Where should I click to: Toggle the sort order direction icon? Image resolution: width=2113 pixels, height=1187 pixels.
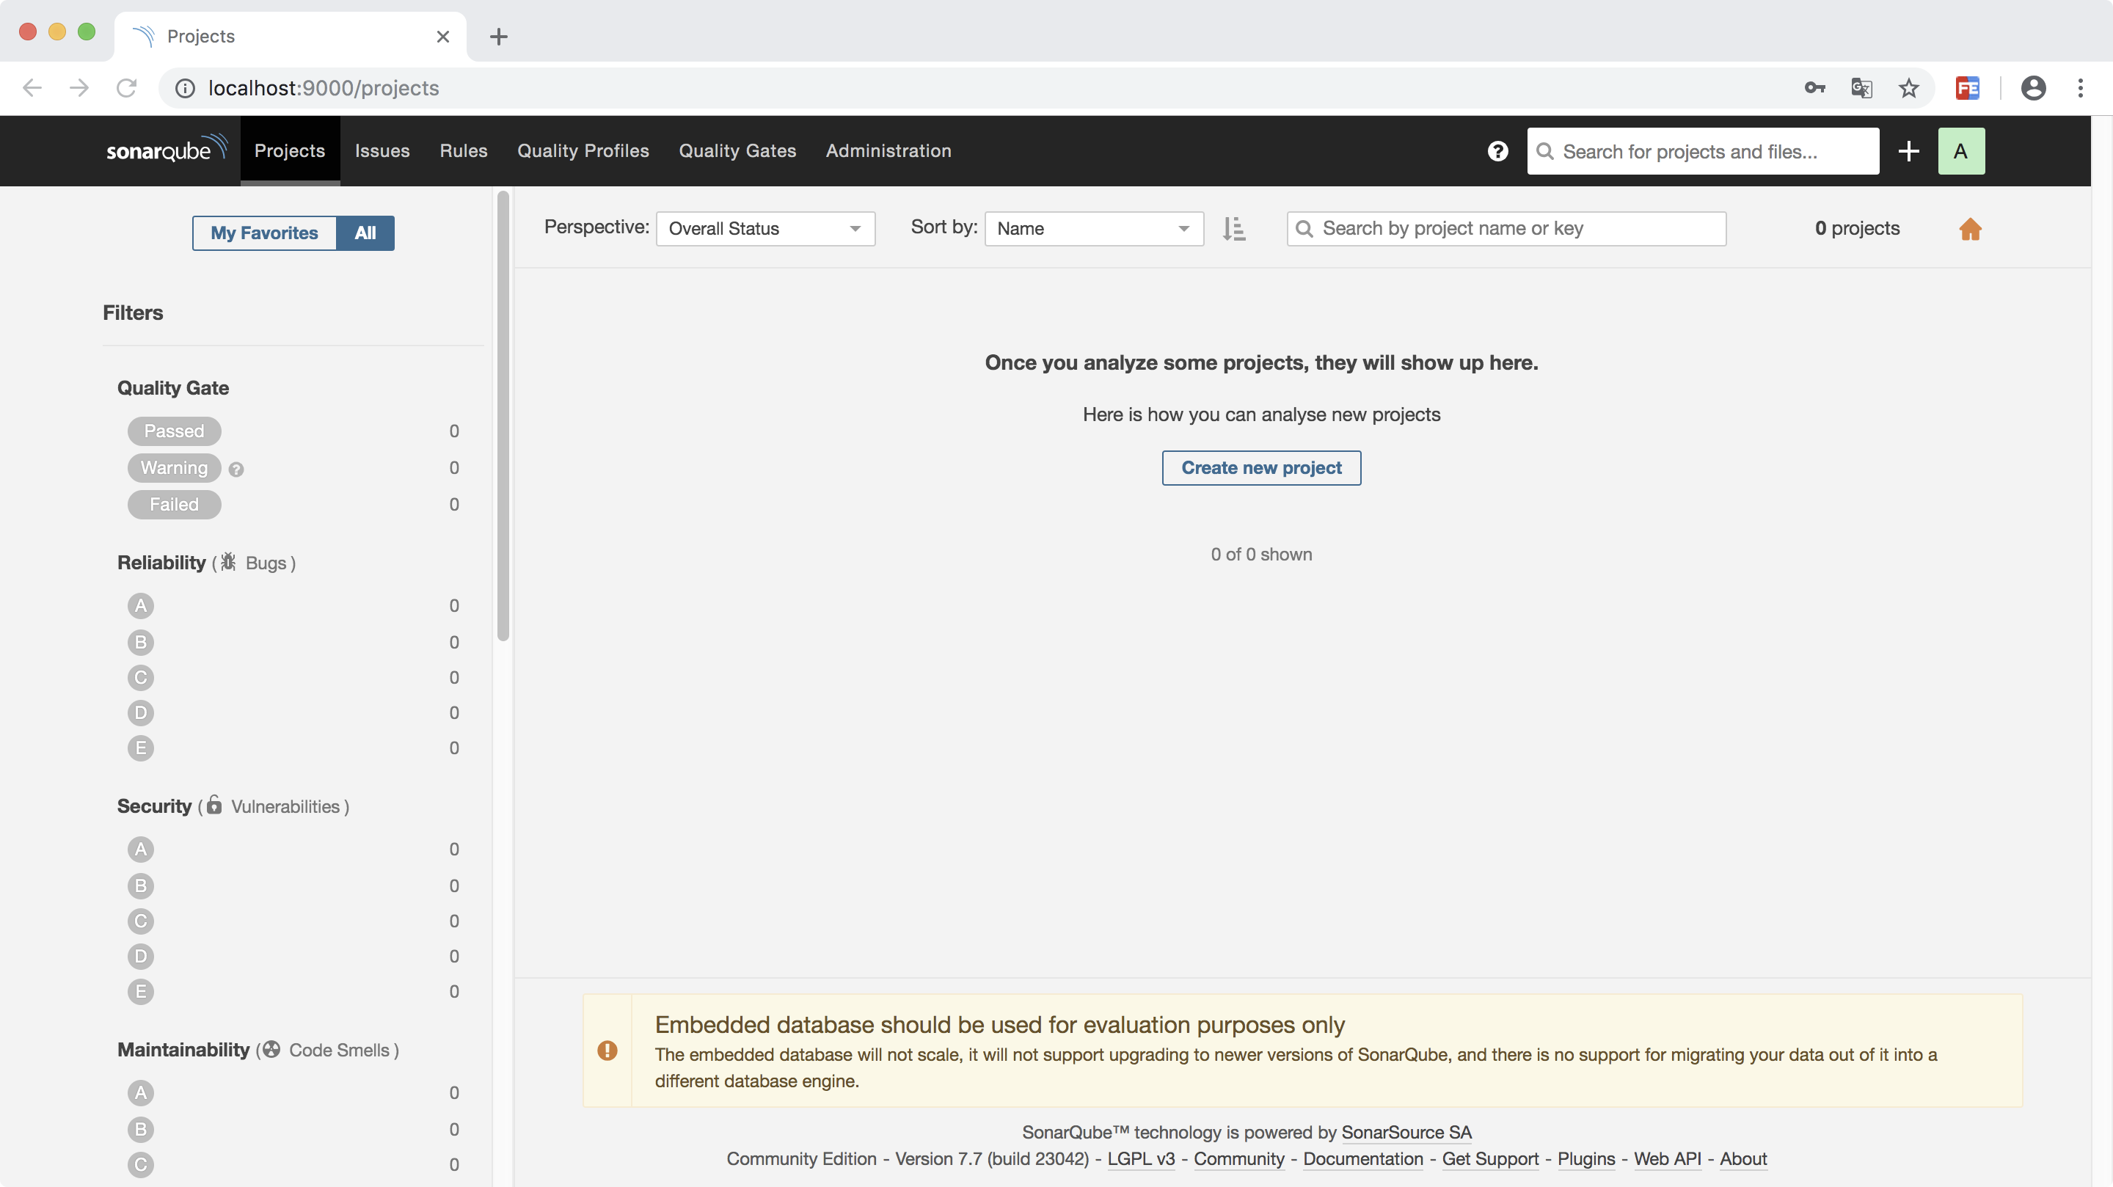(1233, 229)
